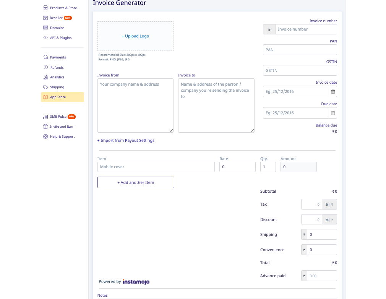
Task: Click the Refunds icon in sidebar
Action: (x=45, y=67)
